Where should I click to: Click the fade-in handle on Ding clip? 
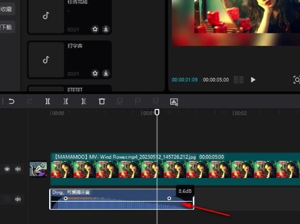tap(65, 198)
